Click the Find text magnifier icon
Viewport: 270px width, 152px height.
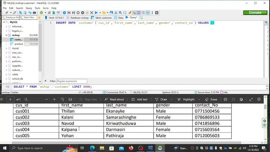(x=120, y=13)
